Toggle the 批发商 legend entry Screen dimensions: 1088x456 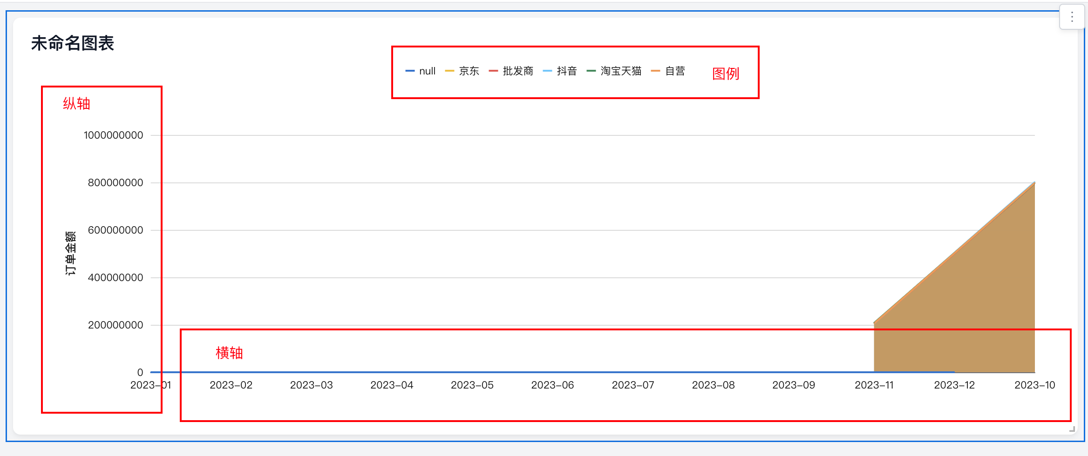click(511, 71)
